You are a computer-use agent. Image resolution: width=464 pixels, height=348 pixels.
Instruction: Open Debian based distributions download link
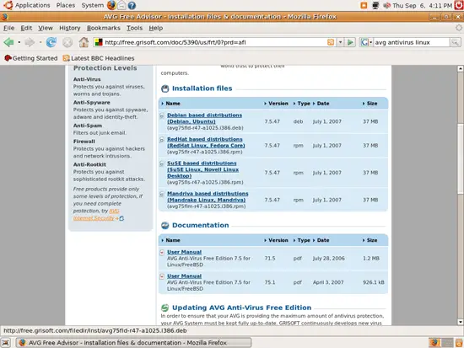tap(204, 118)
